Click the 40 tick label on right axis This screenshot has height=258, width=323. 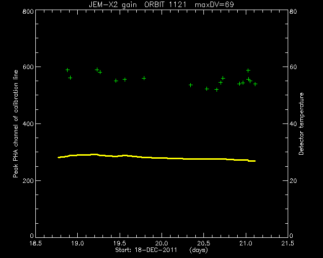pyautogui.click(x=294, y=124)
